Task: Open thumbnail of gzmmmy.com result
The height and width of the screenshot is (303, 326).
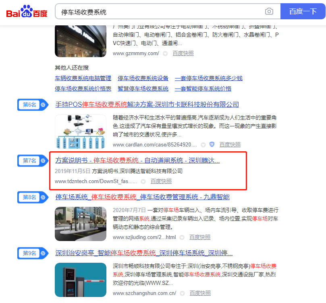Action: 81,41
